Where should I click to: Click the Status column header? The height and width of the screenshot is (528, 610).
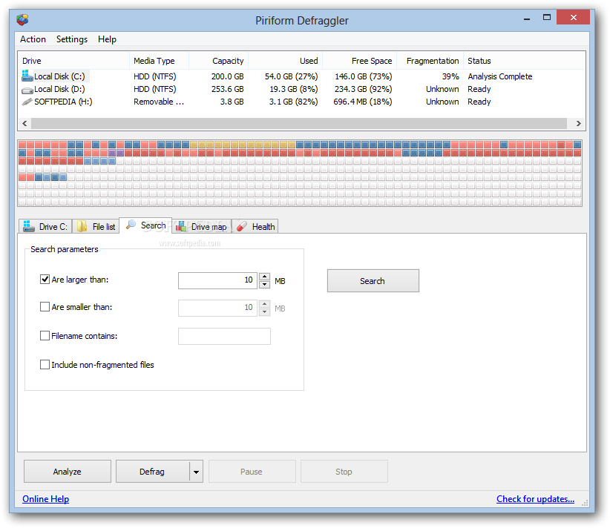point(524,61)
